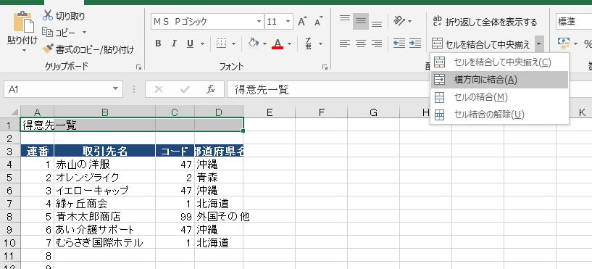Click the Paste (貼り付け) clipboard icon
Viewport: 592px width, 269px height.
click(x=23, y=22)
